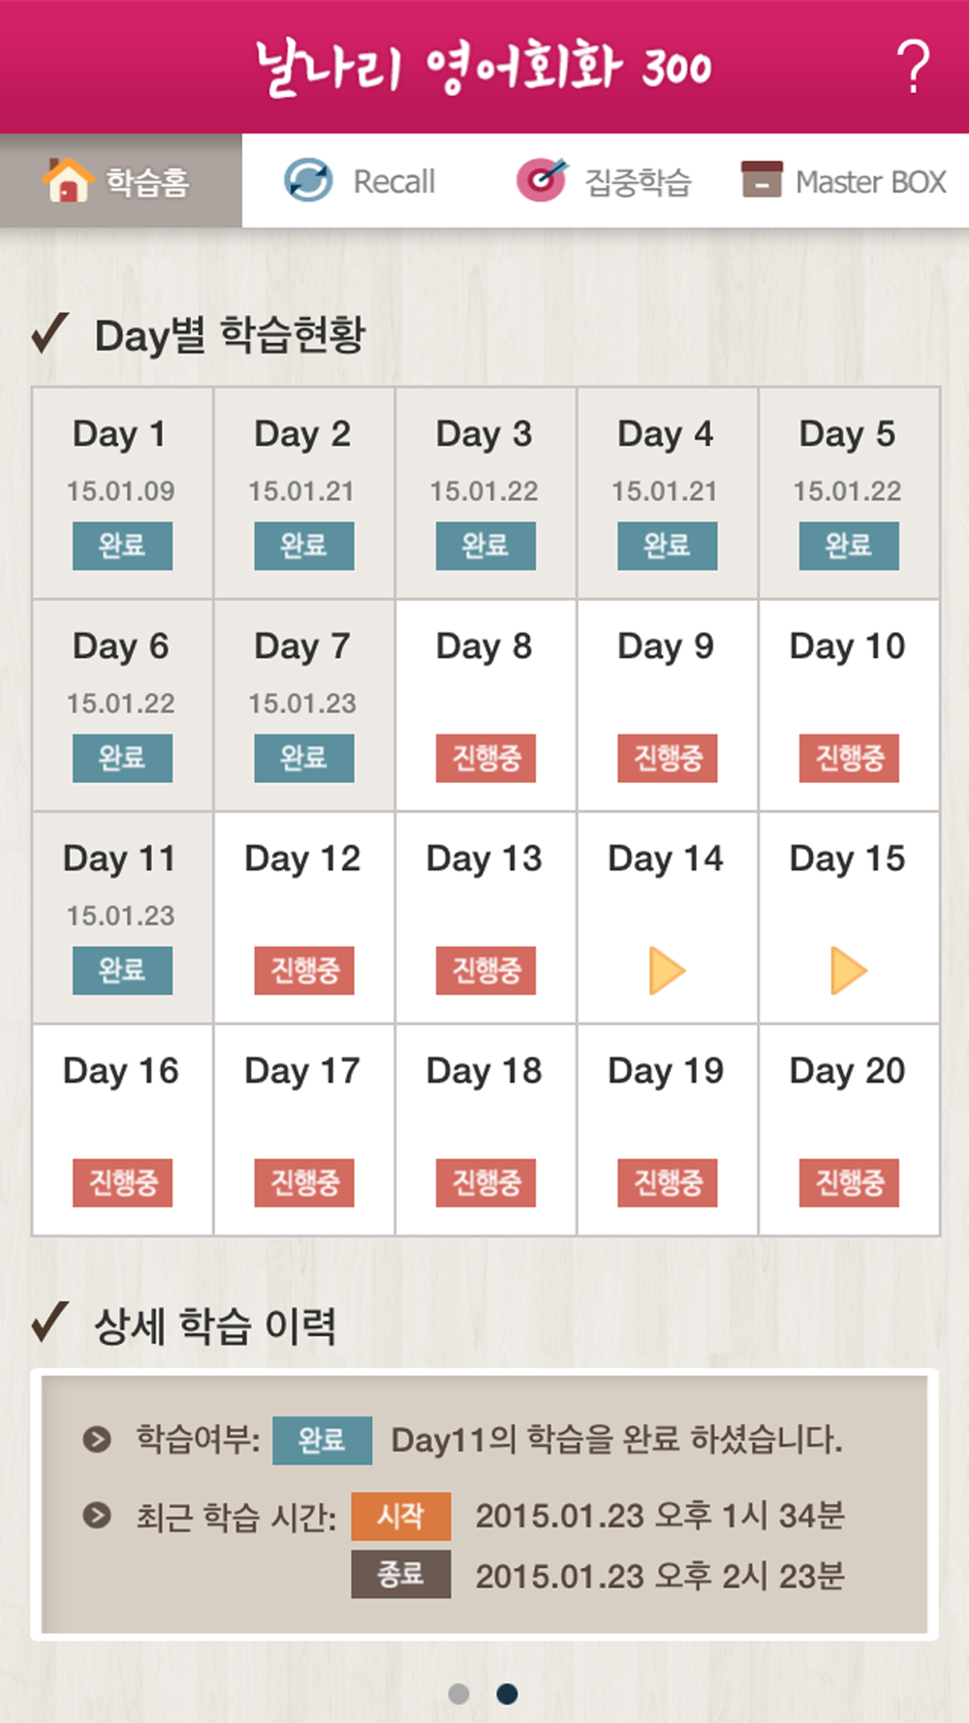Tap the 진행중 badge under Day 20
Viewport: 969px width, 1723px height.
(849, 1182)
